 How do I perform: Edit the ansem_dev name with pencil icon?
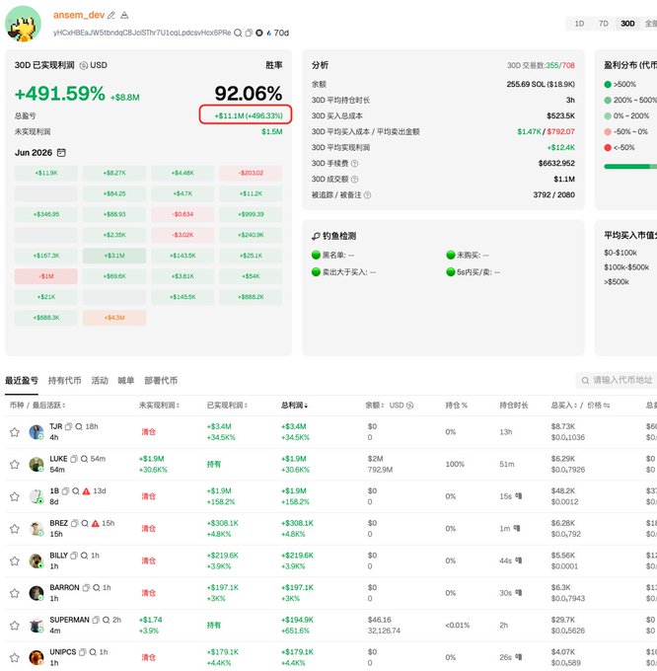point(111,16)
